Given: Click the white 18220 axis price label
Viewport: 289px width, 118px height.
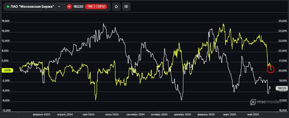Looking at the screenshot, I should (x=281, y=88).
